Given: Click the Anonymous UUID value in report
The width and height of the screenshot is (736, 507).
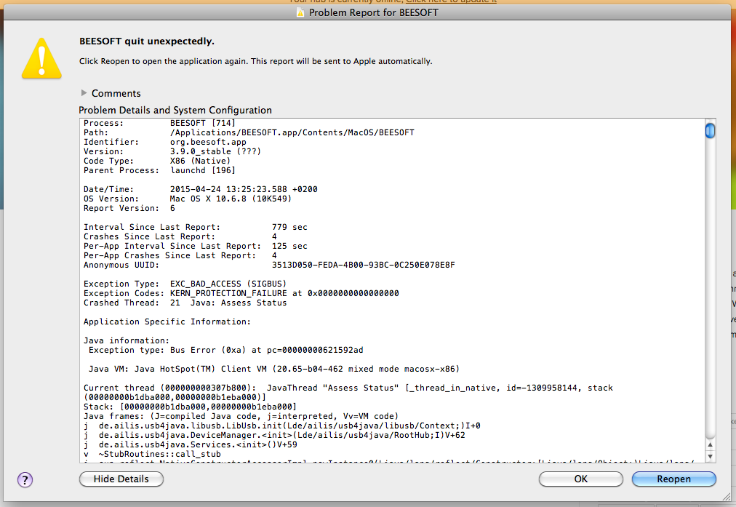Looking at the screenshot, I should pyautogui.click(x=363, y=265).
